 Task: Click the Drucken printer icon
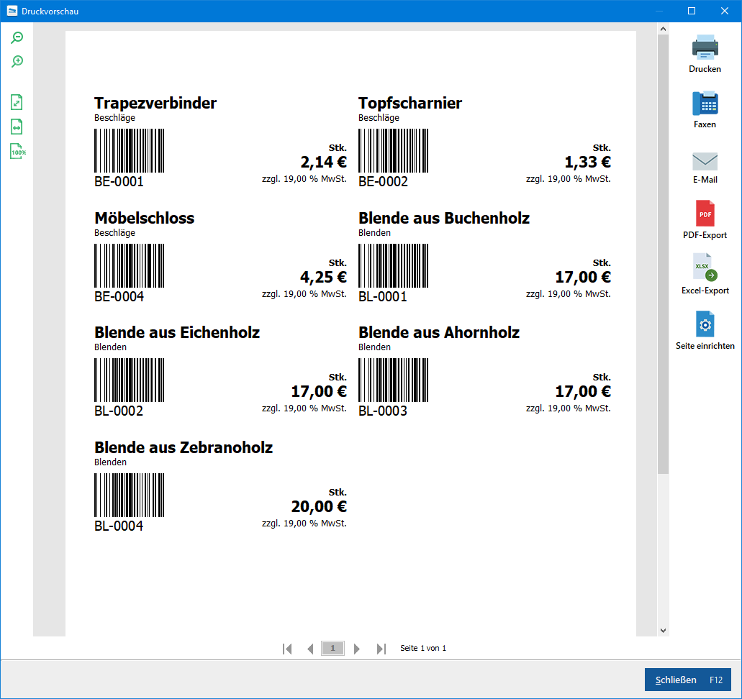705,47
